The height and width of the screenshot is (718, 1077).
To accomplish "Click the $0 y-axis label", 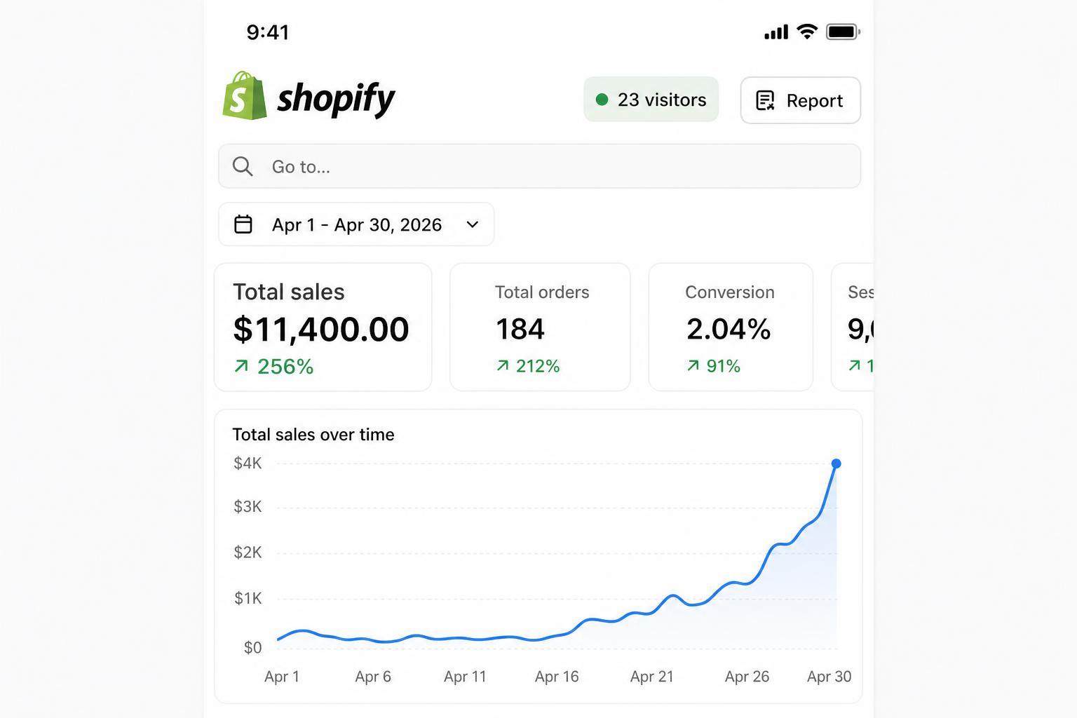I will (x=252, y=647).
